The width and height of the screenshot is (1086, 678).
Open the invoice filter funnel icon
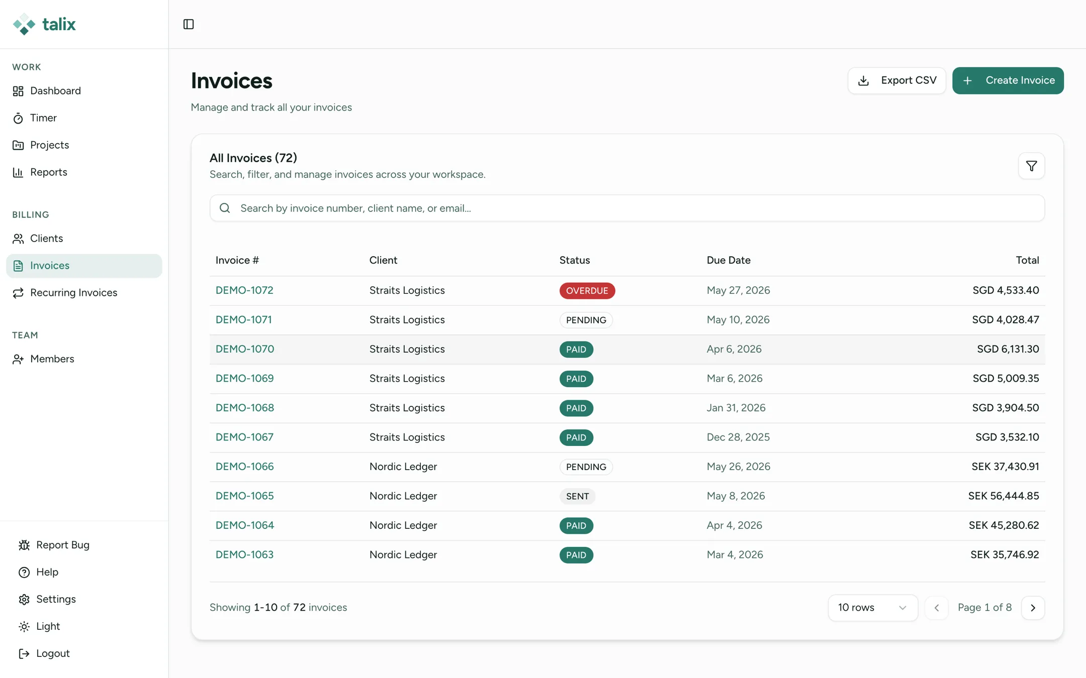pos(1031,166)
